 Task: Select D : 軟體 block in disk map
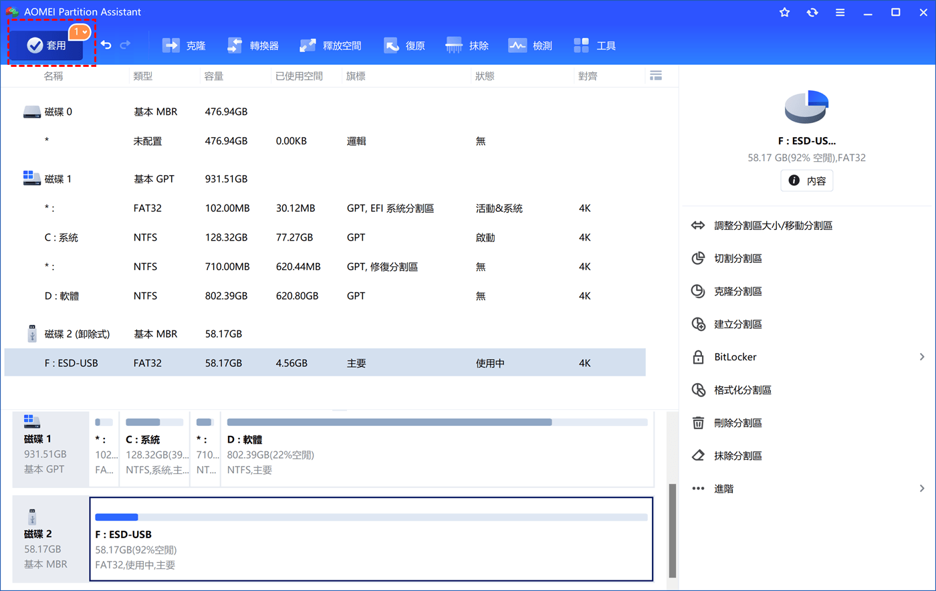pyautogui.click(x=437, y=449)
